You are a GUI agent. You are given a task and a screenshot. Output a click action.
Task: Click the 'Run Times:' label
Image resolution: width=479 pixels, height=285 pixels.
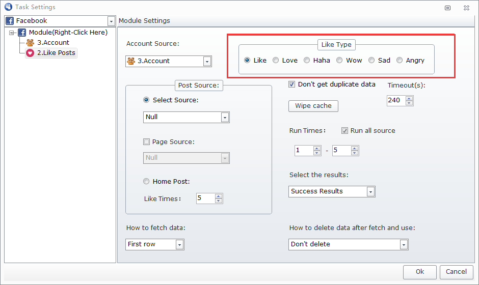click(307, 131)
